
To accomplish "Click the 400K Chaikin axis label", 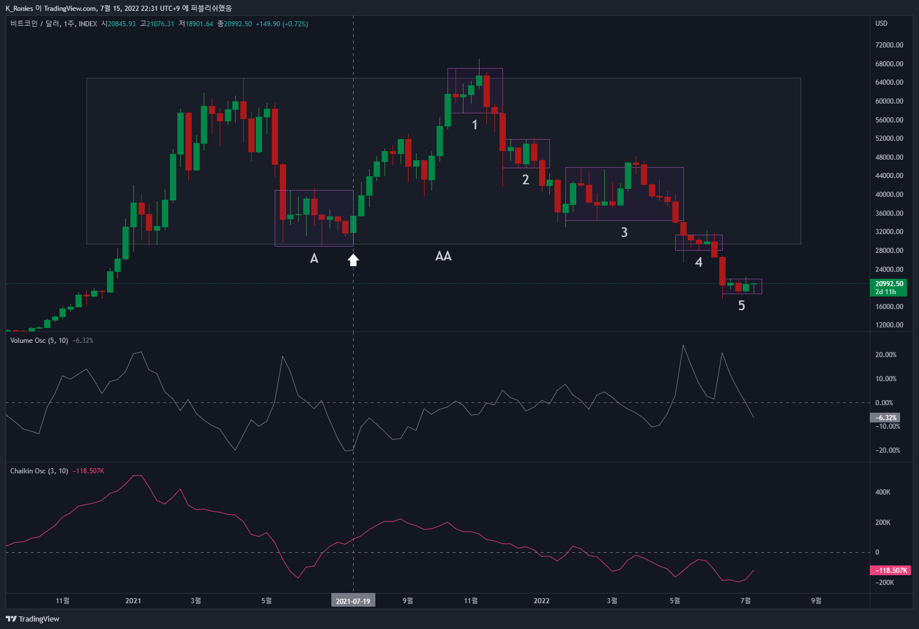I will 883,492.
